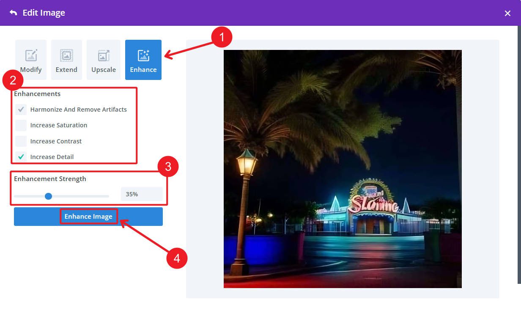
Task: Click the 35% strength value field
Action: 141,194
